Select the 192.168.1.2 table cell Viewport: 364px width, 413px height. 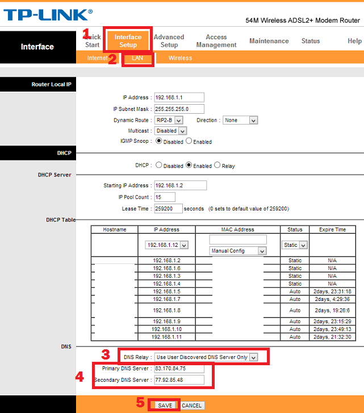tap(167, 261)
